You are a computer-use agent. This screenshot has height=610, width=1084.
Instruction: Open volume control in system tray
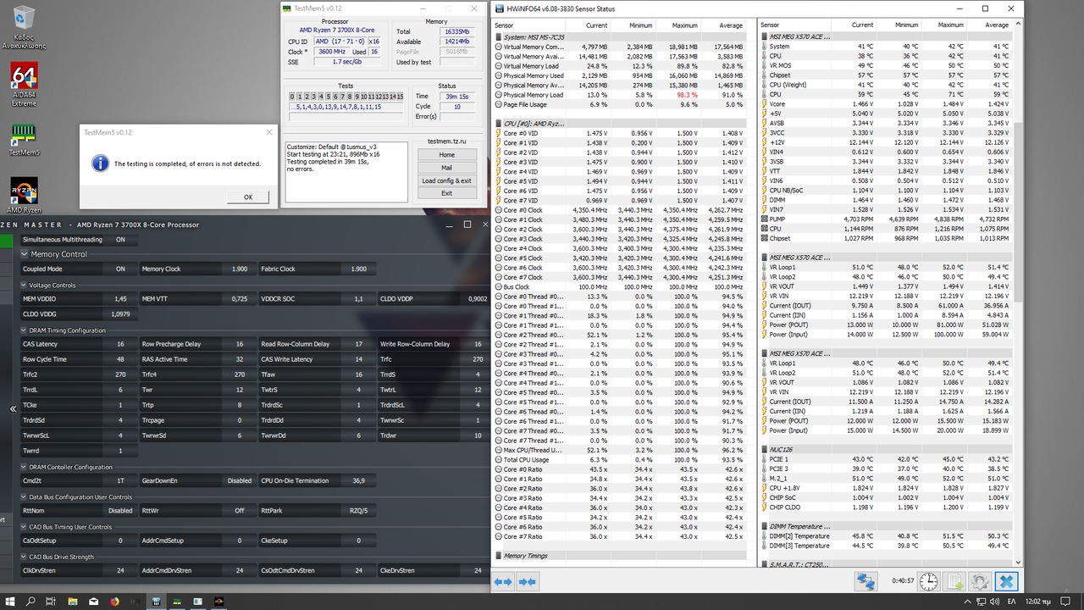pyautogui.click(x=993, y=602)
